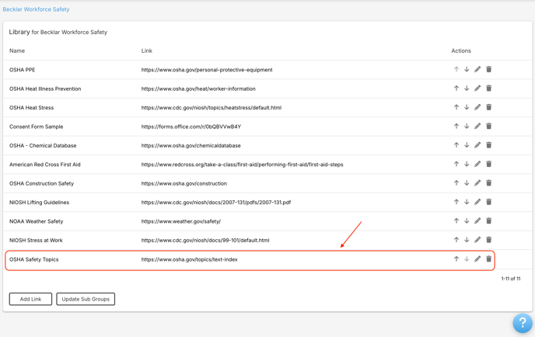Edit OSHA - Chemical Database link

coord(477,145)
